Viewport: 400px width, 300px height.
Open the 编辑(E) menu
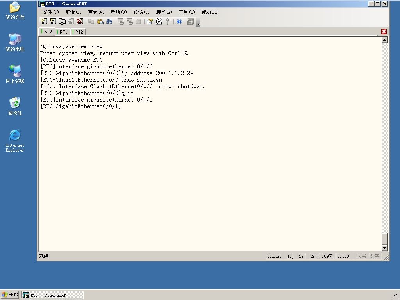click(73, 12)
